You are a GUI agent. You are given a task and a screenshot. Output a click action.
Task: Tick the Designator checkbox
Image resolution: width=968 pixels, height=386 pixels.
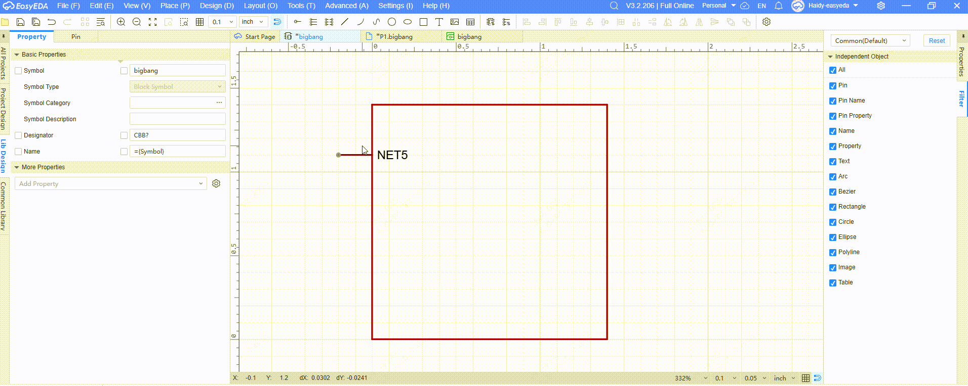click(18, 135)
